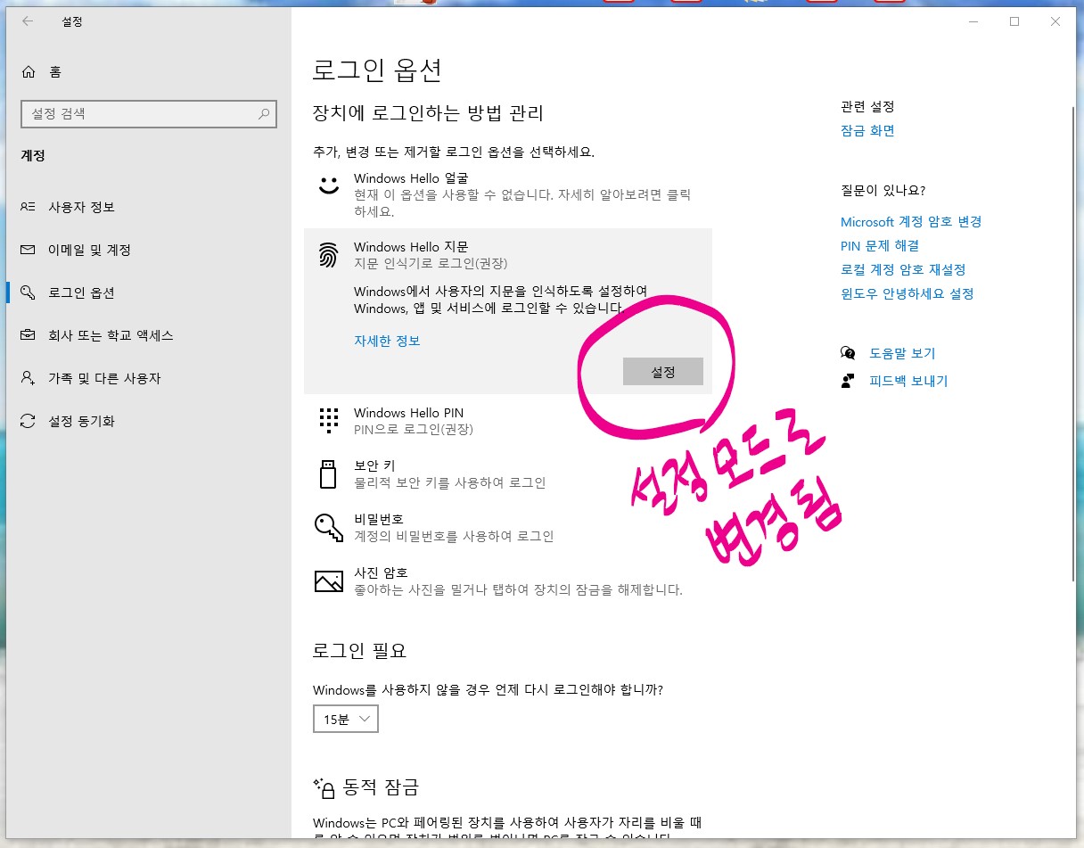Viewport: 1084px width, 848px height.
Task: Go back with the arrow icon
Action: click(28, 22)
